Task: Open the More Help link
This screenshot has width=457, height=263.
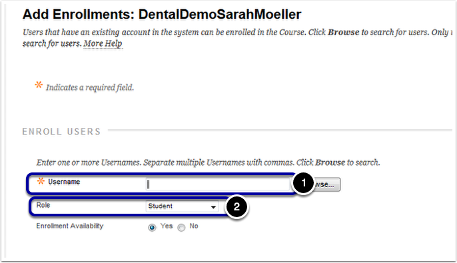Action: pos(103,44)
